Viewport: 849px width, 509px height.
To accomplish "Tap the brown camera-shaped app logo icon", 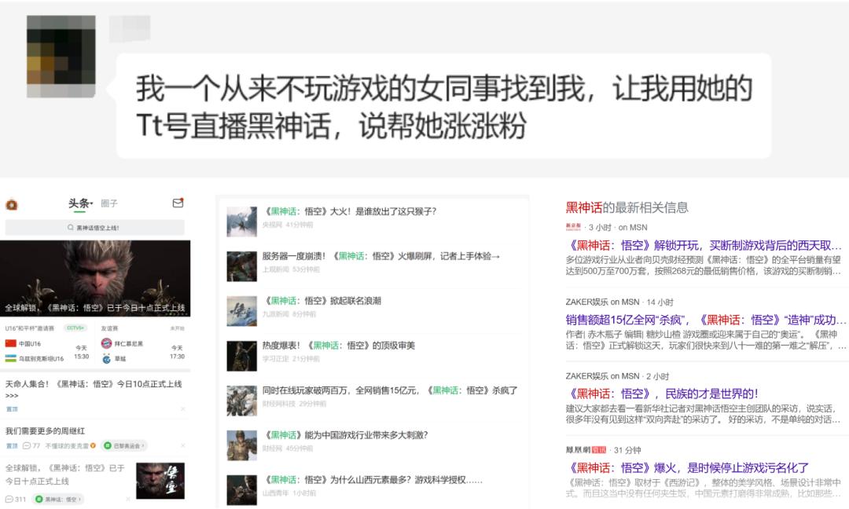I will click(12, 204).
